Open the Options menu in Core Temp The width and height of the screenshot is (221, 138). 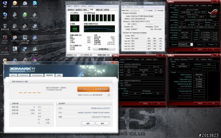[129, 7]
